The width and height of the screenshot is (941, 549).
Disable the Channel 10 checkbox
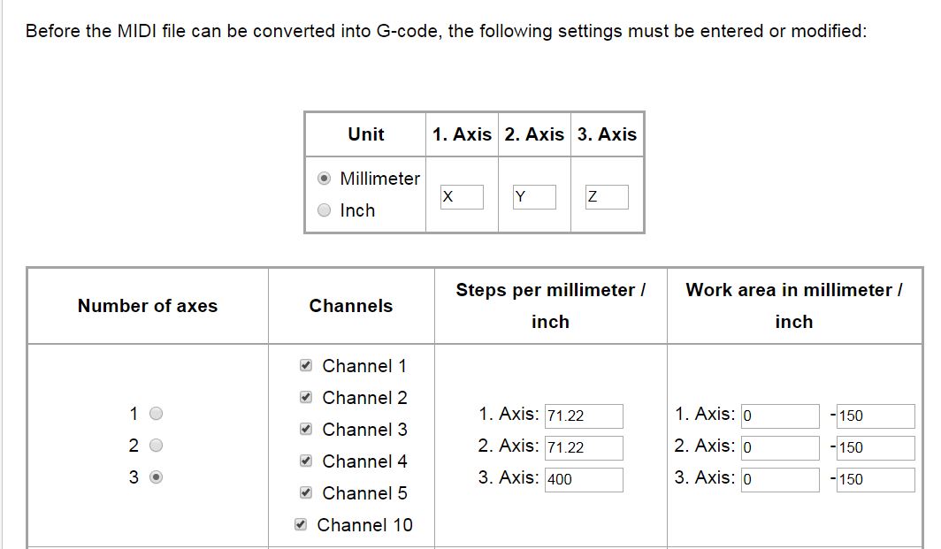click(x=301, y=525)
